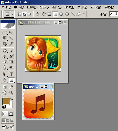Minimize the u=973119937 document window
Image resolution: width=118 pixels, height=131 pixels.
(56, 22)
